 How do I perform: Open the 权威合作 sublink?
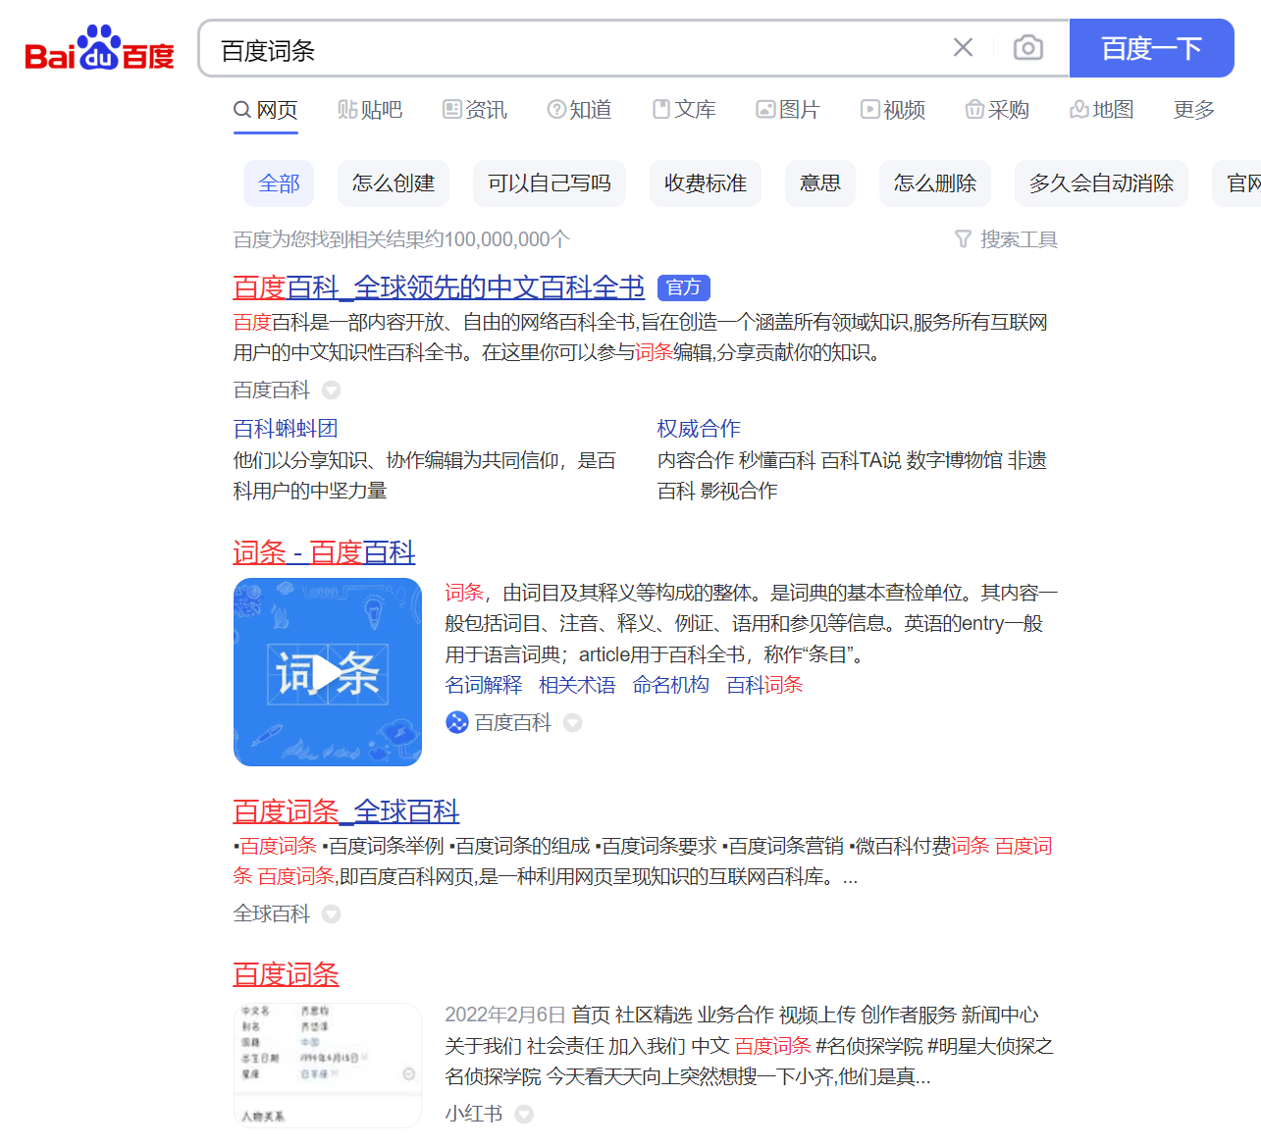point(699,429)
